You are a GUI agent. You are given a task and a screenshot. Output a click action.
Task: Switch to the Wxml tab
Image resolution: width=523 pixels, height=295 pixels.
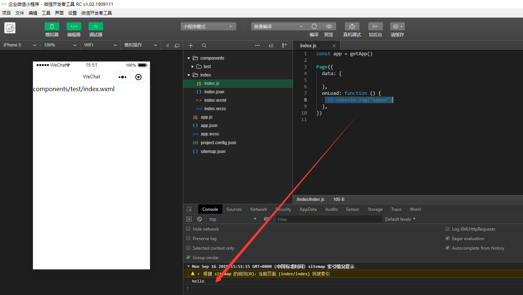tap(415, 209)
